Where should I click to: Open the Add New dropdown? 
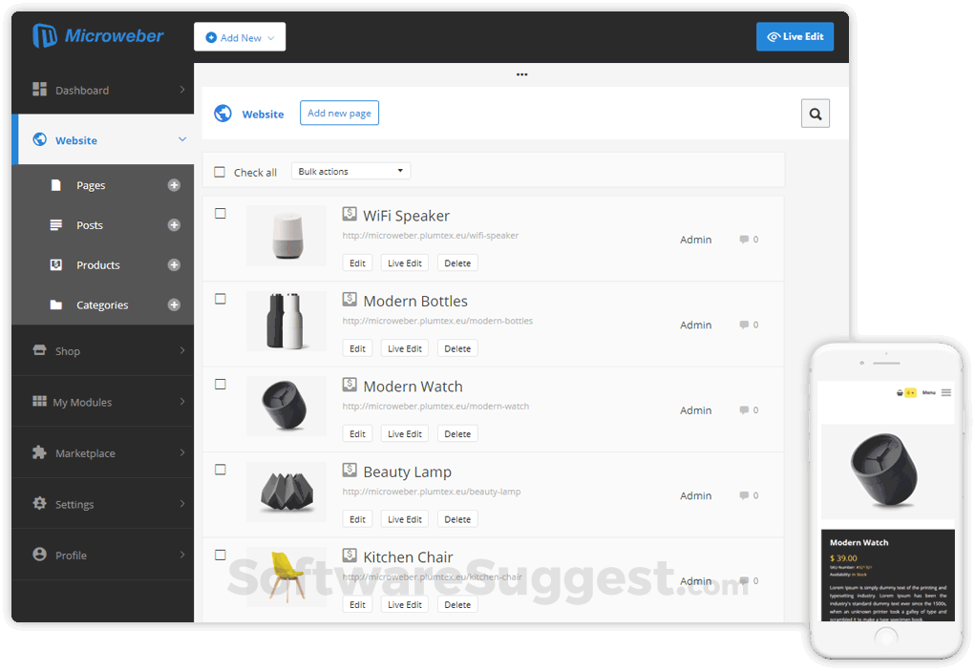(x=239, y=36)
